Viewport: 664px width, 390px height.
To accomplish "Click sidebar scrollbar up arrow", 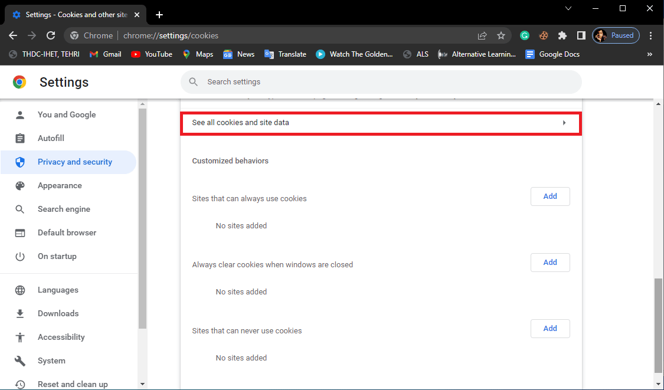I will coord(142,104).
